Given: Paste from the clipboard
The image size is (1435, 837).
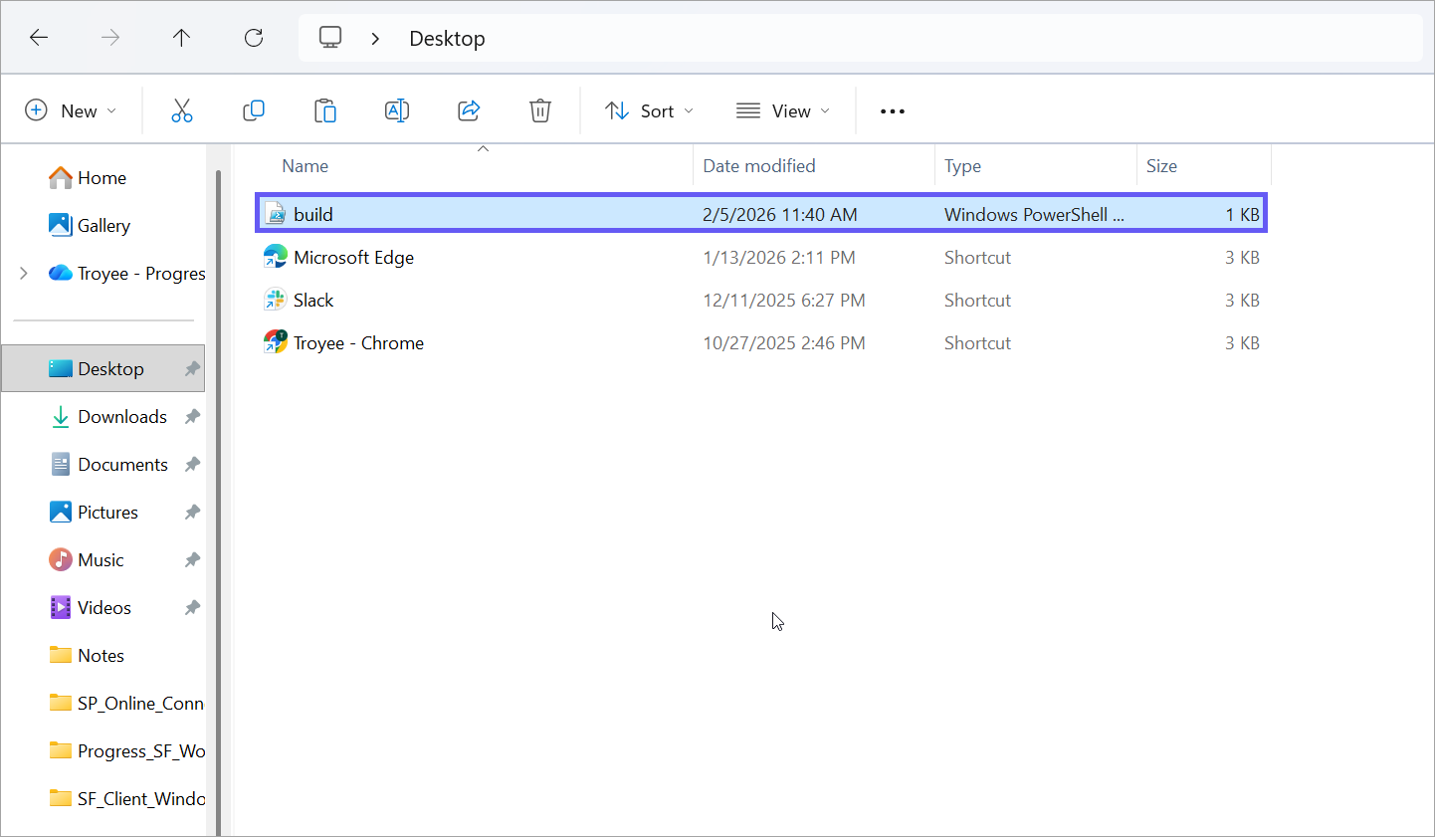Looking at the screenshot, I should pyautogui.click(x=325, y=110).
